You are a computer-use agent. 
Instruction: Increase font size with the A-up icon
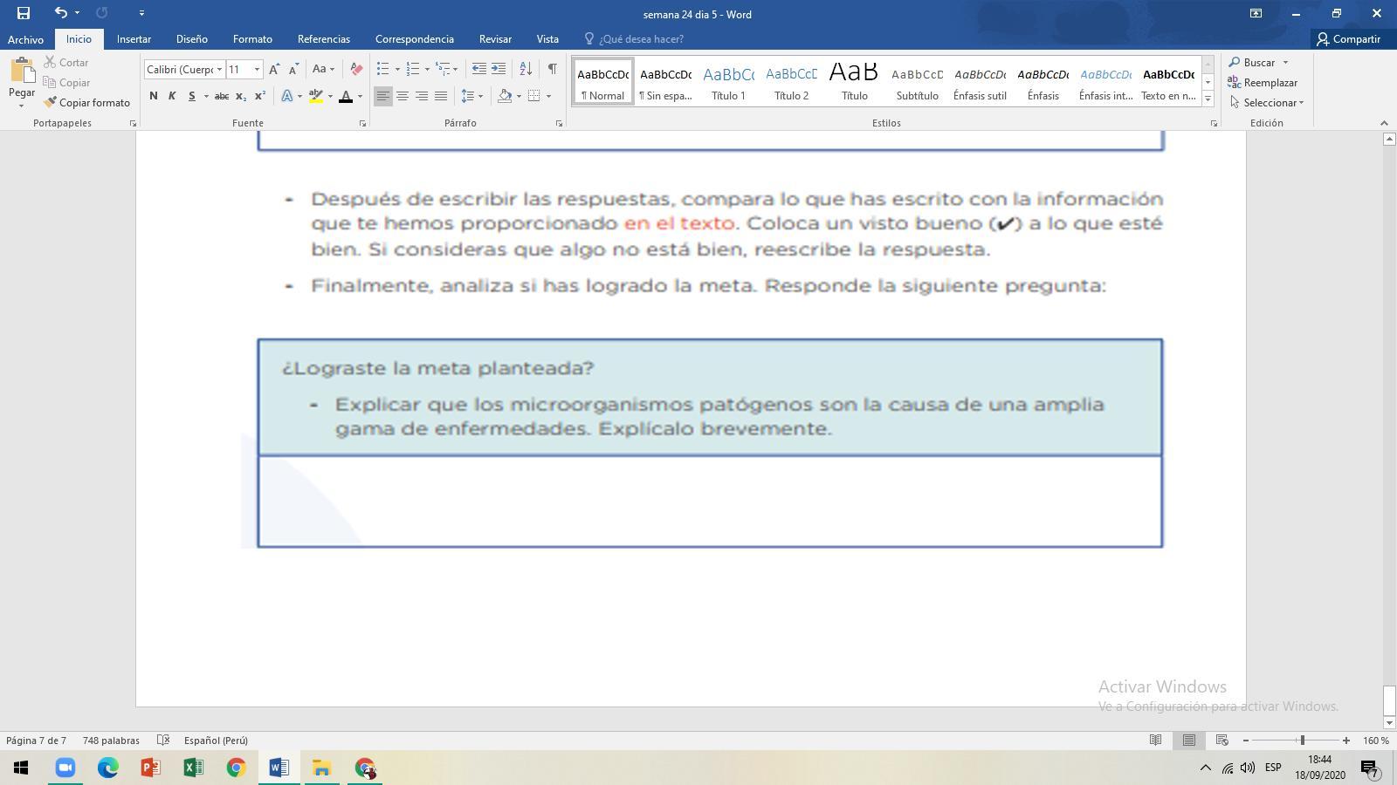tap(274, 69)
